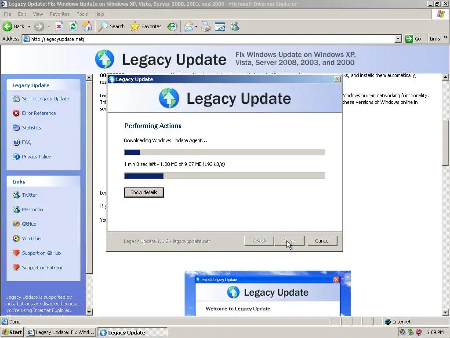Switch to Internet Explorer taskbar button
Image resolution: width=450 pixels, height=338 pixels.
click(61, 332)
